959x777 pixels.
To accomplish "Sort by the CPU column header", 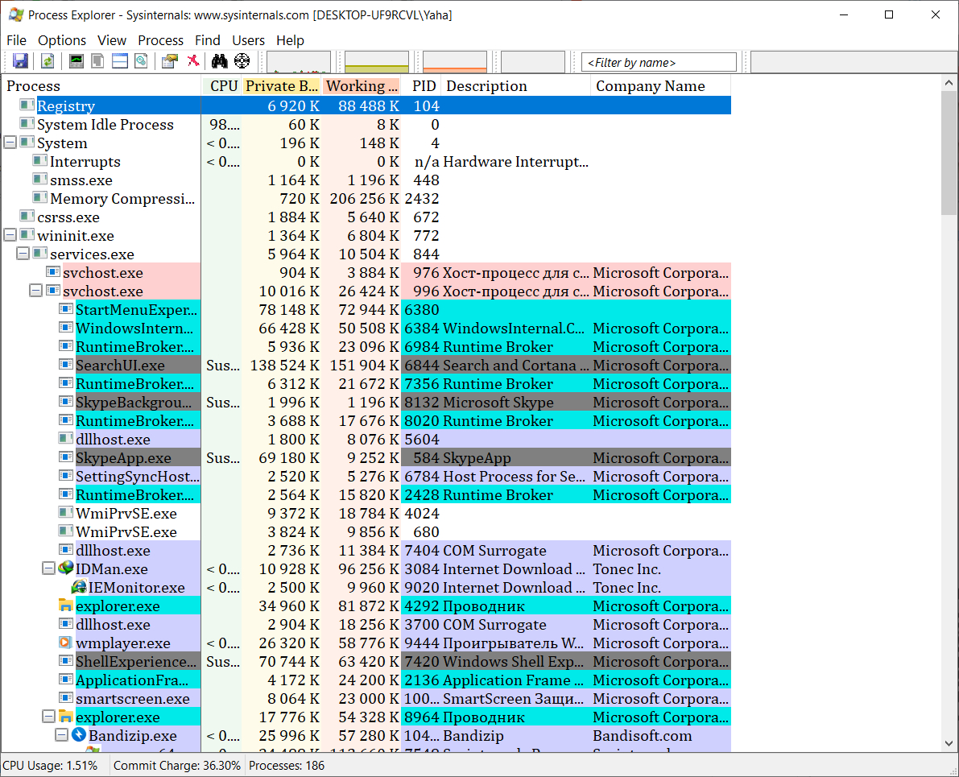I will pos(221,85).
